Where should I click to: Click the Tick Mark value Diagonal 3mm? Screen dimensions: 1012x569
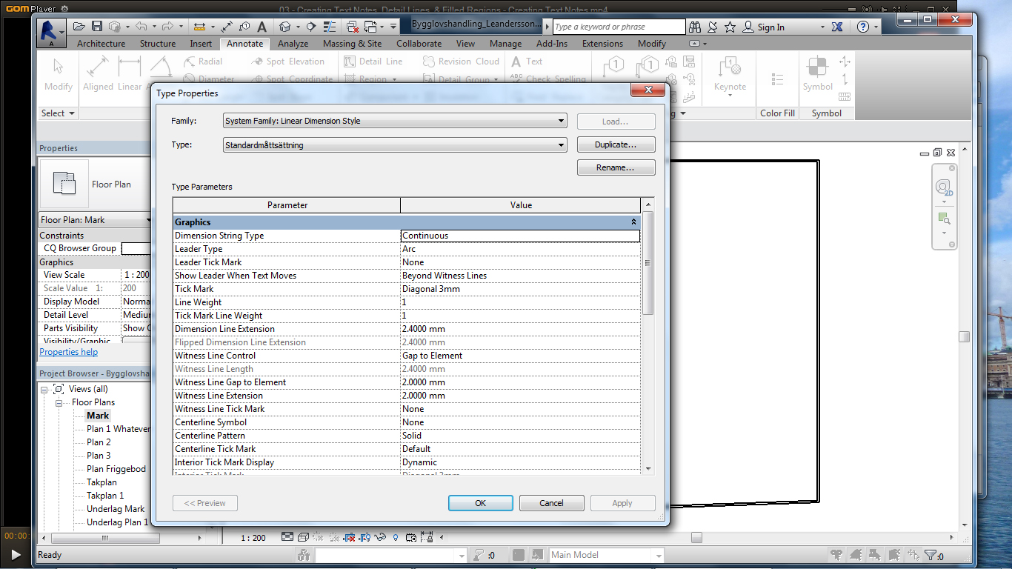pyautogui.click(x=520, y=289)
